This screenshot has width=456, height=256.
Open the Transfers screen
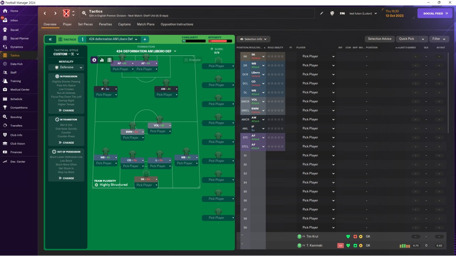[16, 126]
